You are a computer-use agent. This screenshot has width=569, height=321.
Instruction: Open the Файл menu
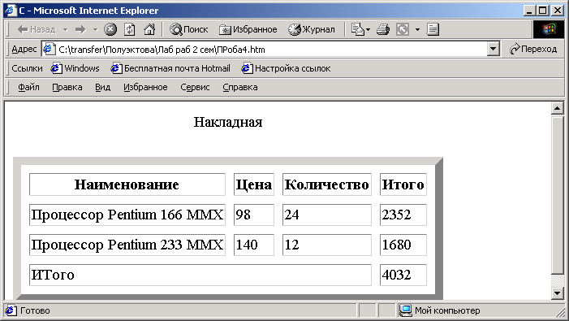click(28, 87)
